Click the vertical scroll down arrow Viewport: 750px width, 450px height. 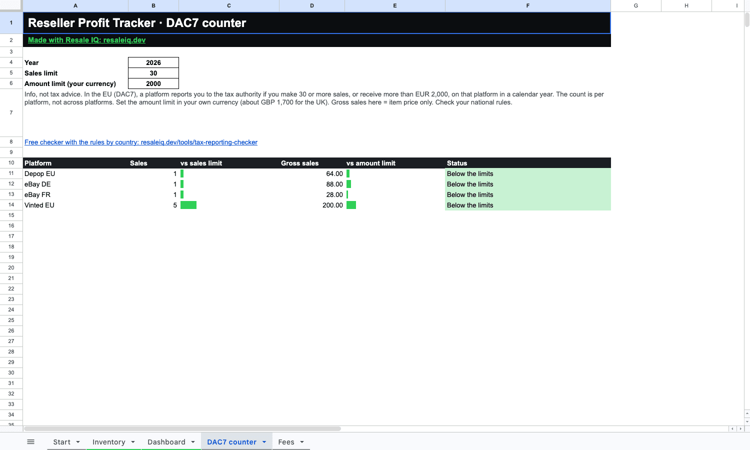tap(747, 421)
